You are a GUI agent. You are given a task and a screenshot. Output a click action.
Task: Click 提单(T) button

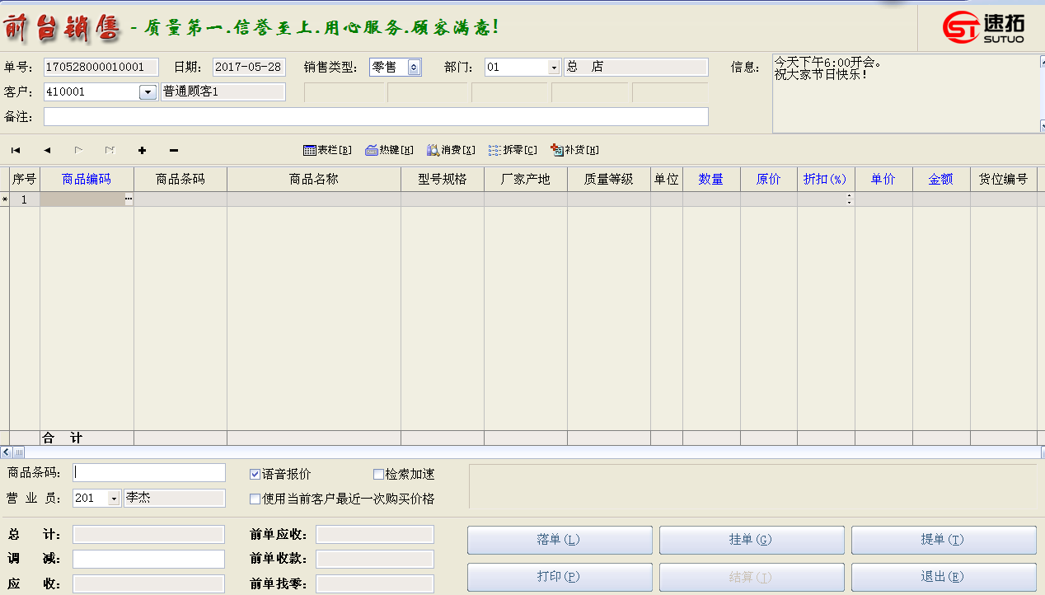tap(944, 540)
